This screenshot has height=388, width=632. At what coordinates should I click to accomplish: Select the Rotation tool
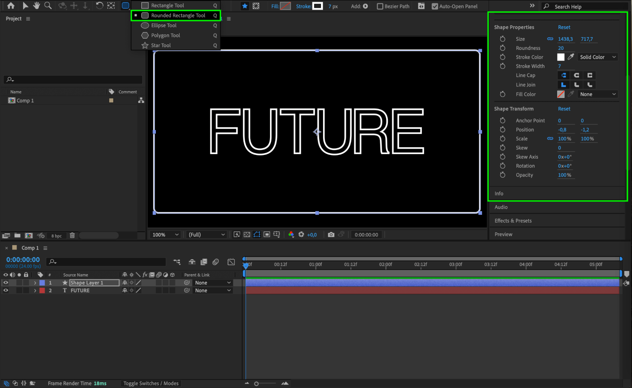(99, 5)
